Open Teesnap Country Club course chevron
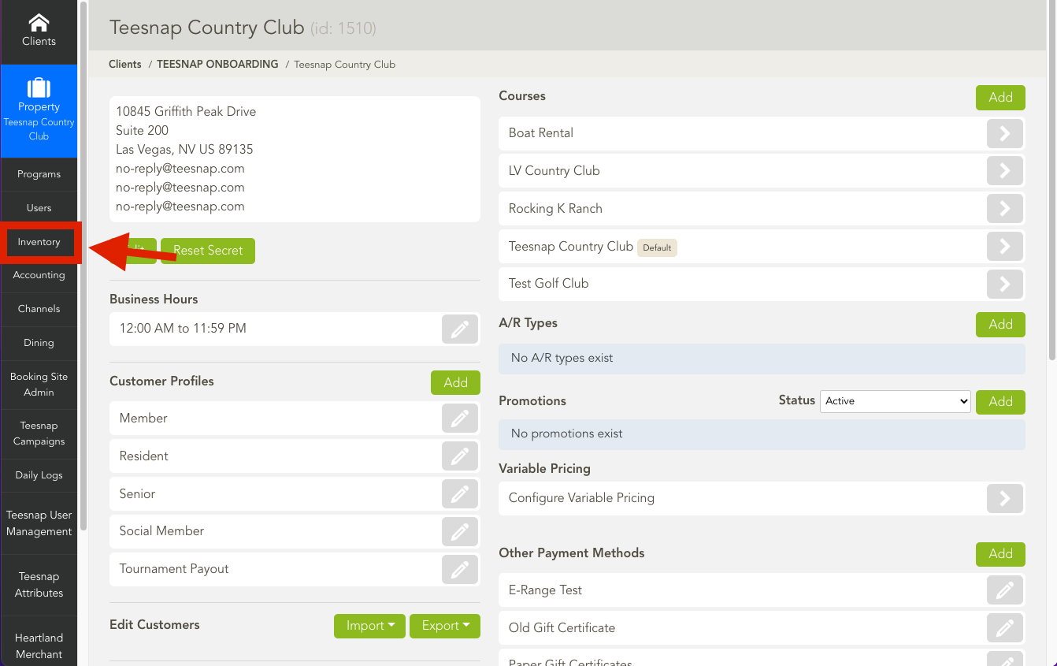 tap(1004, 247)
